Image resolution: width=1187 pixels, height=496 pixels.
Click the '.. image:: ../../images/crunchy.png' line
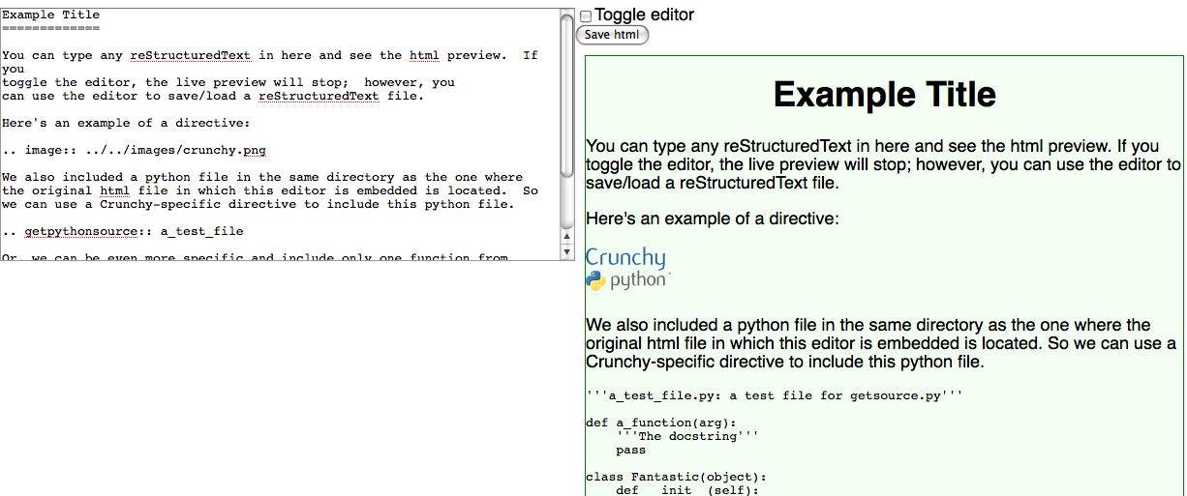pos(134,150)
